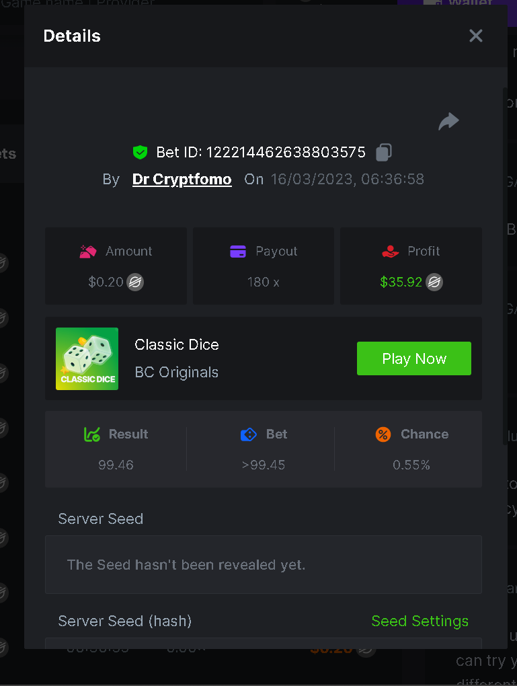Screen dimensions: 517x686
Task: Click the Classic Dice game title
Action: 177,345
